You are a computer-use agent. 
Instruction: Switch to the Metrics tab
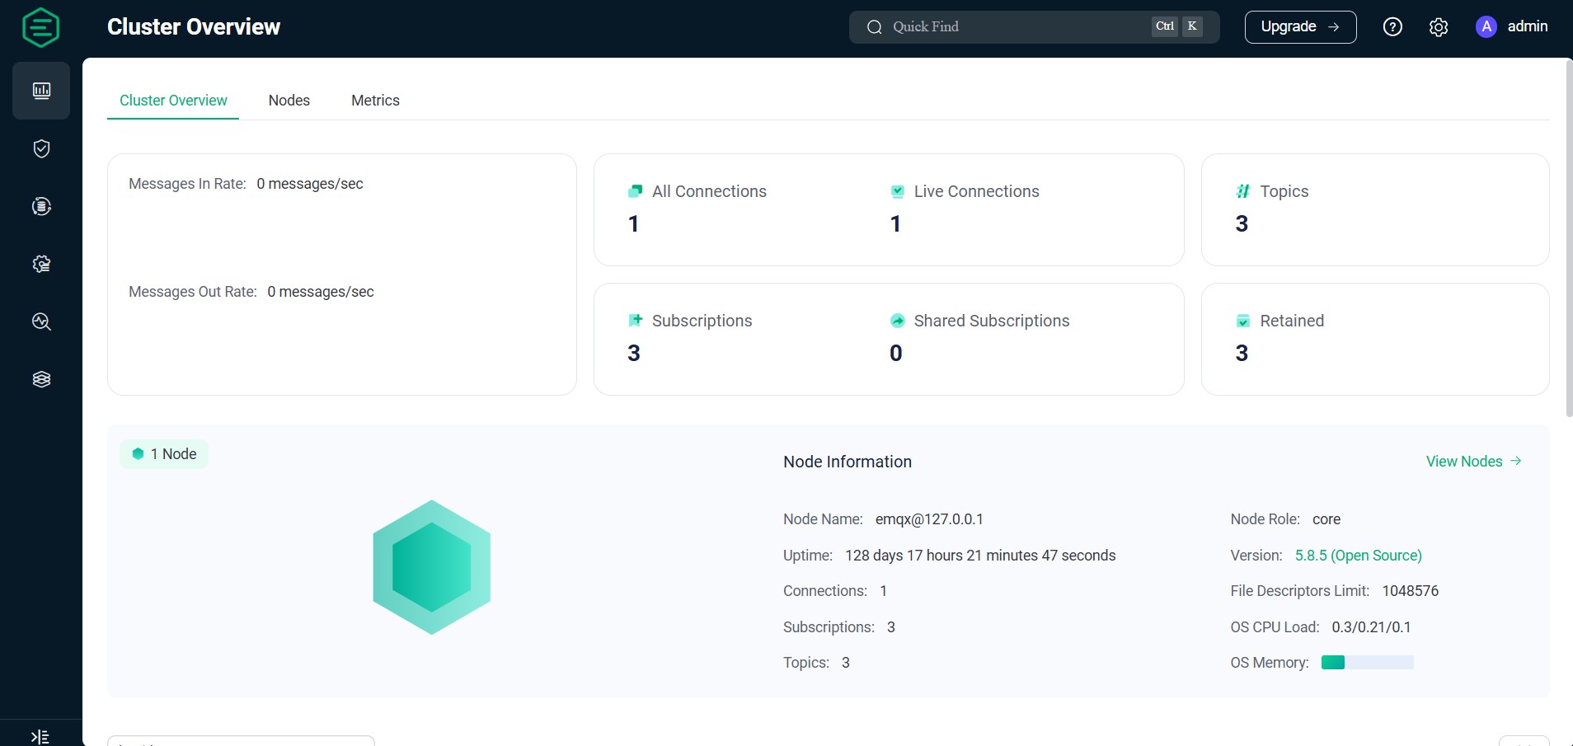tap(375, 100)
